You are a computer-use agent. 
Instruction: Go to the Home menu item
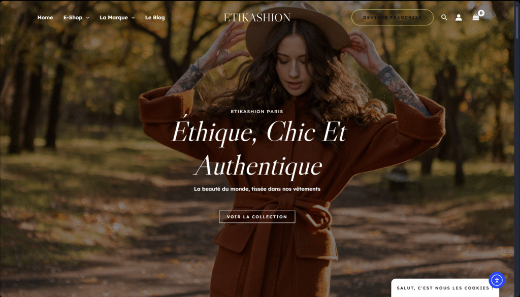[45, 18]
